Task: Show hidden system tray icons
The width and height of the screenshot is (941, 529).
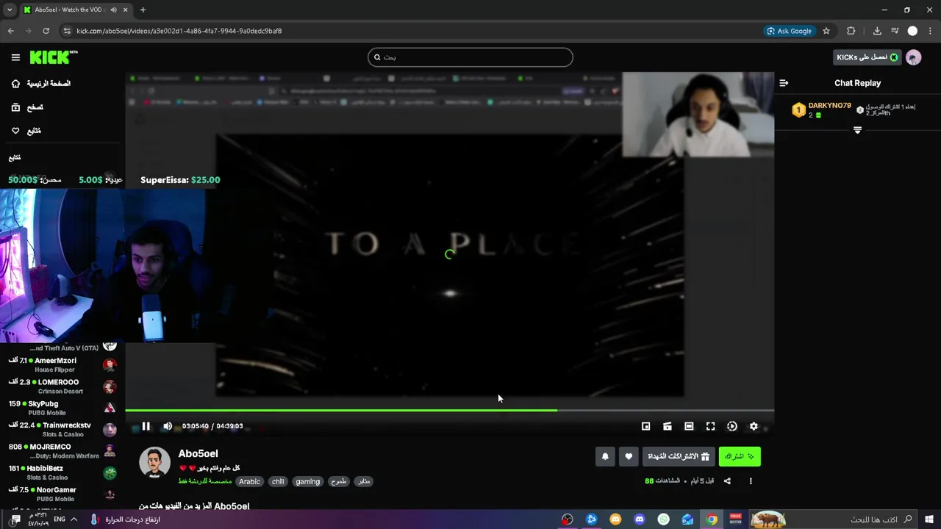Action: pyautogui.click(x=74, y=519)
